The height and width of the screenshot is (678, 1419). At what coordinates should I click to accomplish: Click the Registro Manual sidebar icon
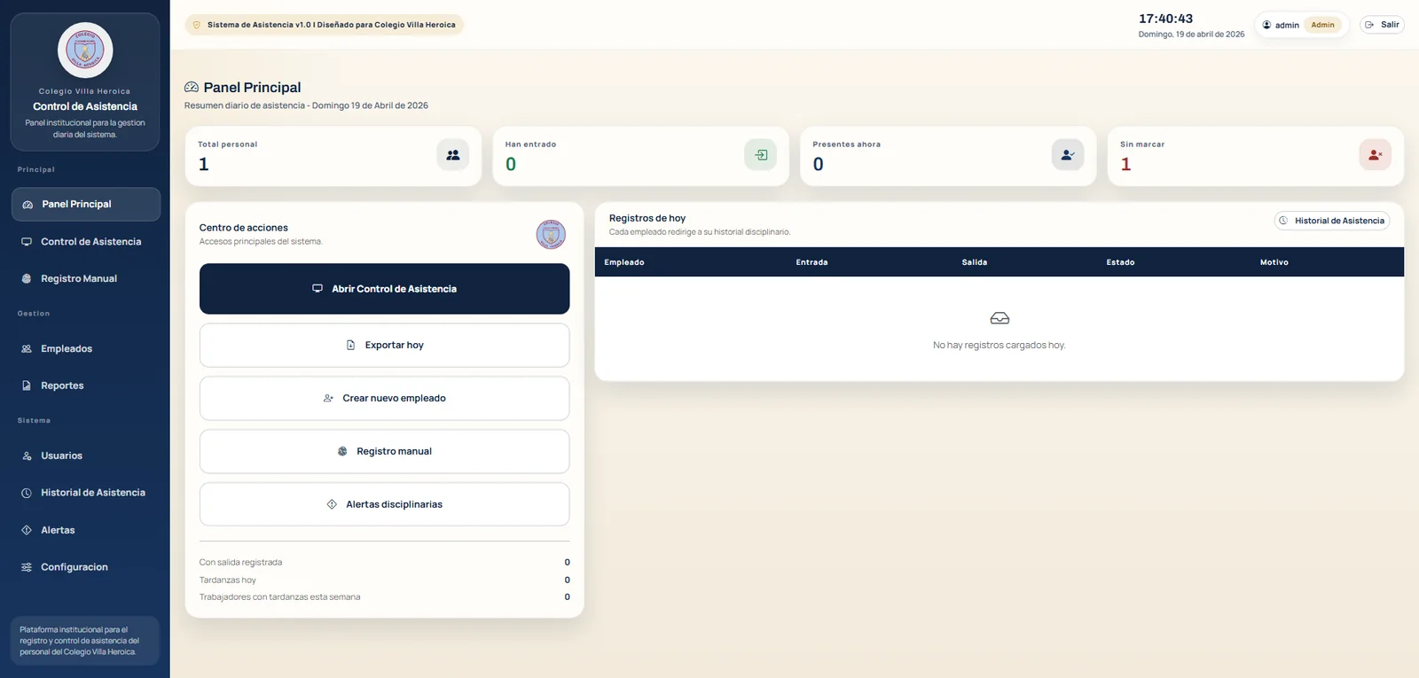click(x=27, y=278)
